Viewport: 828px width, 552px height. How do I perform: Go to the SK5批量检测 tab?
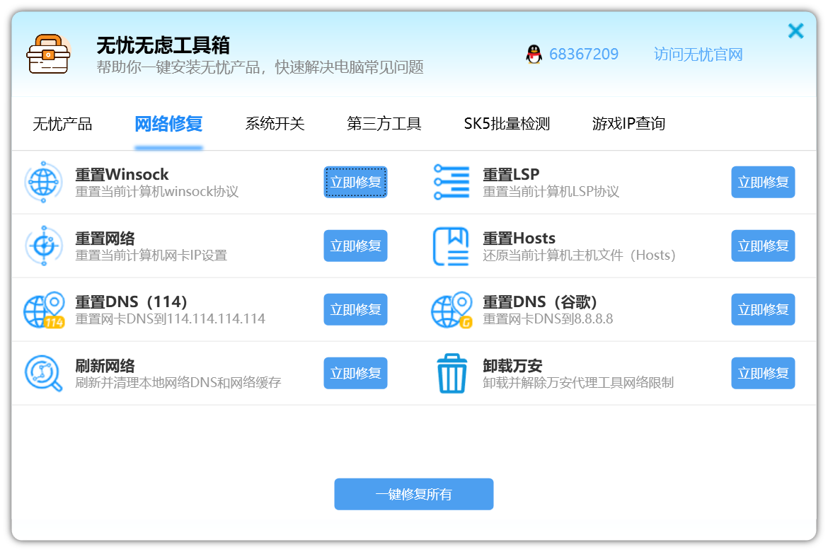click(x=507, y=124)
